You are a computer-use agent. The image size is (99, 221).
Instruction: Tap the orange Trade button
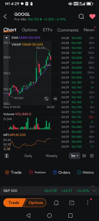tap(13, 203)
